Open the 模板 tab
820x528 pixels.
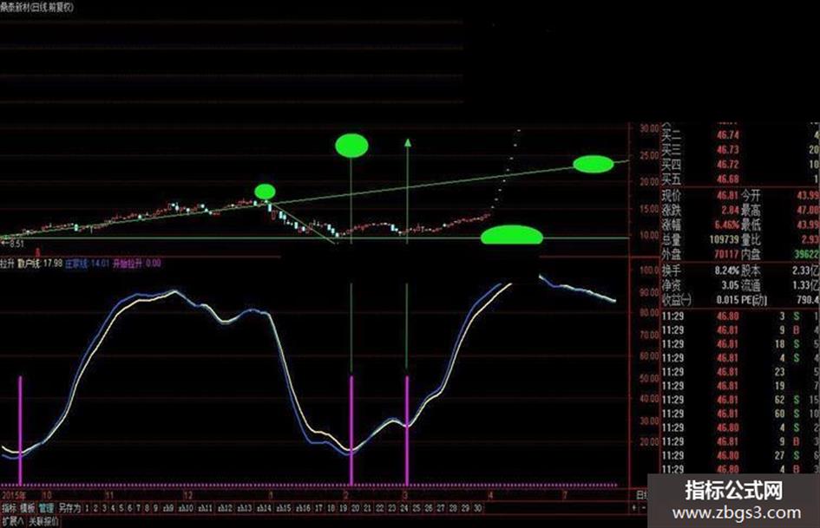tap(27, 508)
